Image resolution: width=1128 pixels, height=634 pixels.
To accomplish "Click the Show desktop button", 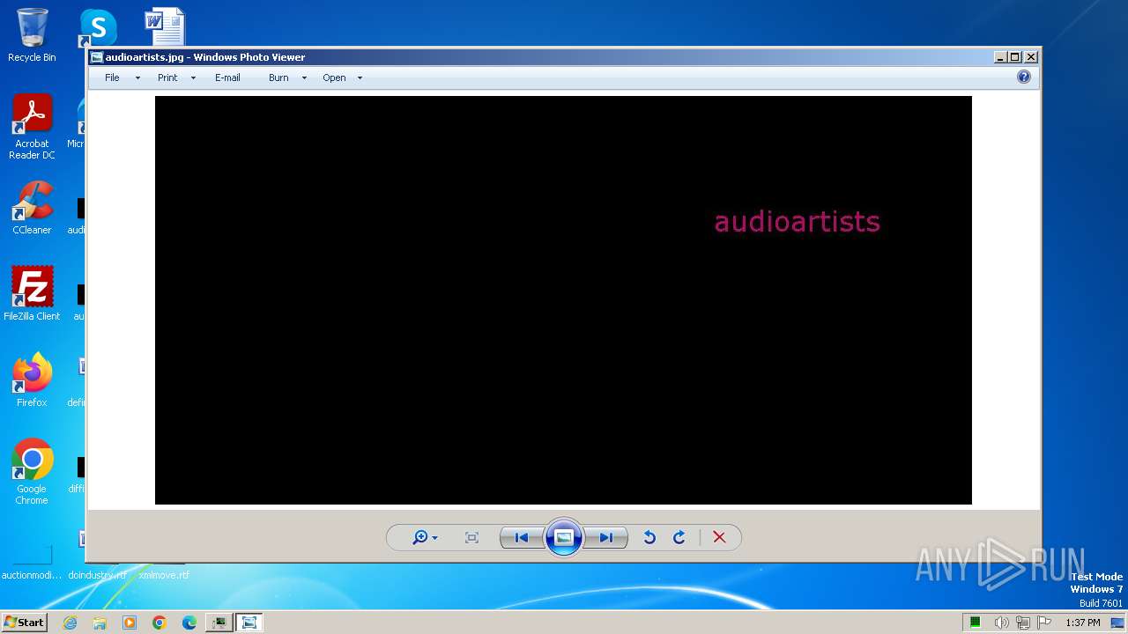I will pyautogui.click(x=1117, y=623).
